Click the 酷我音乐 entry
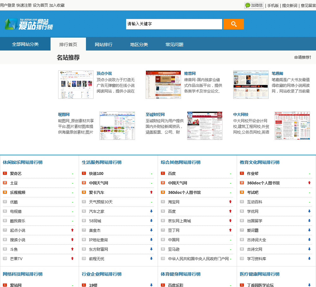 click(18, 221)
